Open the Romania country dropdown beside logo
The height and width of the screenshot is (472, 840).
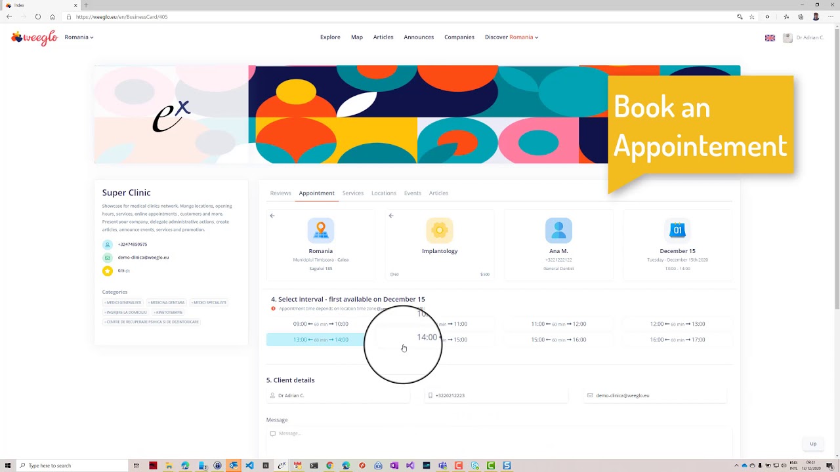(79, 37)
